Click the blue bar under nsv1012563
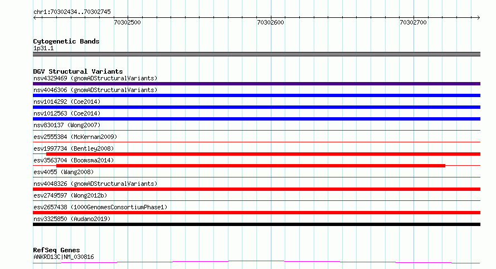Image resolution: width=496 pixels, height=269 pixels. pos(256,119)
